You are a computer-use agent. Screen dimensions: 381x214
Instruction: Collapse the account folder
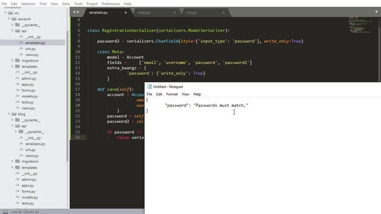9,18
